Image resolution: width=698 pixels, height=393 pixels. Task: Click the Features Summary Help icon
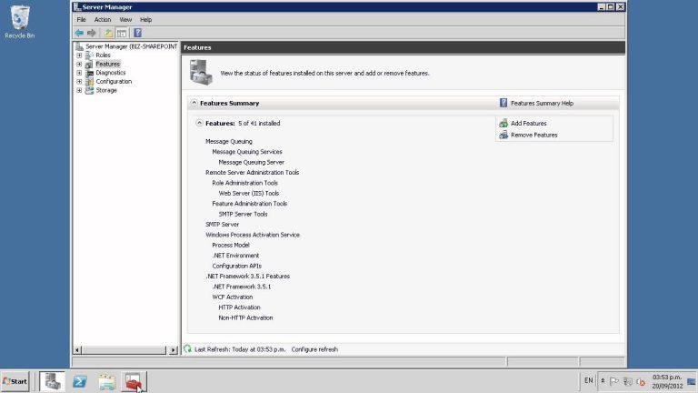point(504,103)
